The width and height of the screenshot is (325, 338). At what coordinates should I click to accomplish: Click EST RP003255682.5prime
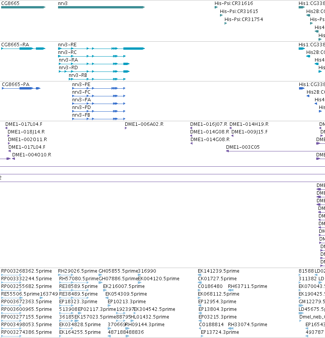coord(11,290)
